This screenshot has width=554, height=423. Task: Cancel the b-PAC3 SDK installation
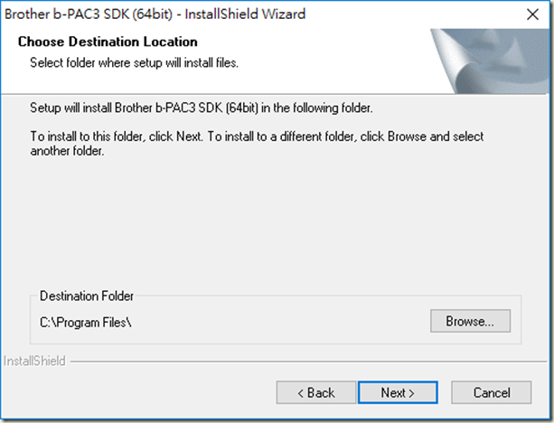pyautogui.click(x=491, y=392)
